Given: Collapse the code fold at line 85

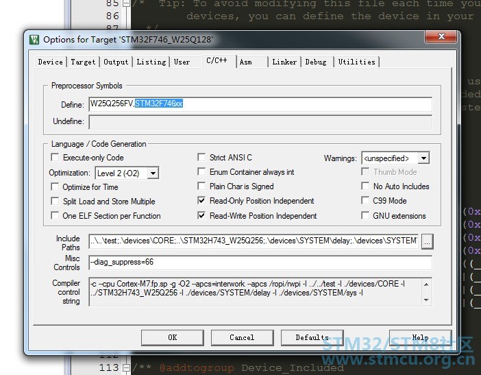Looking at the screenshot, I should [126, 3].
